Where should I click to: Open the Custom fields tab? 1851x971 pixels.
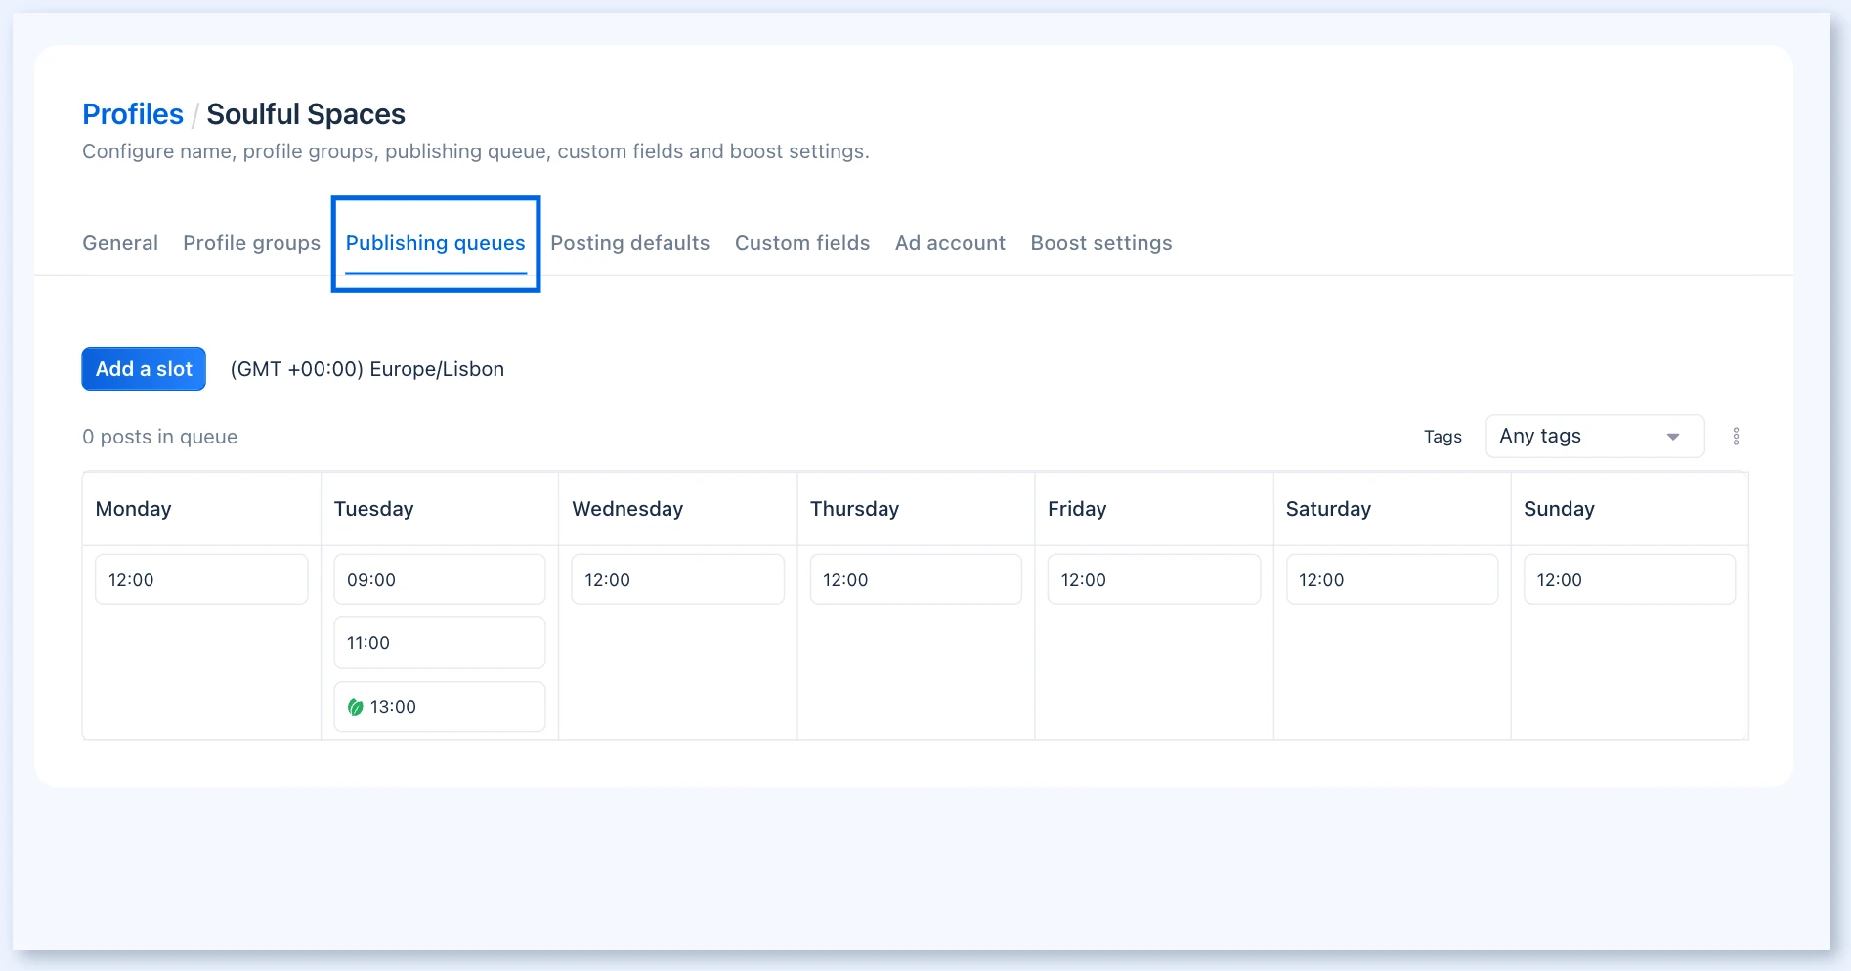click(x=802, y=243)
